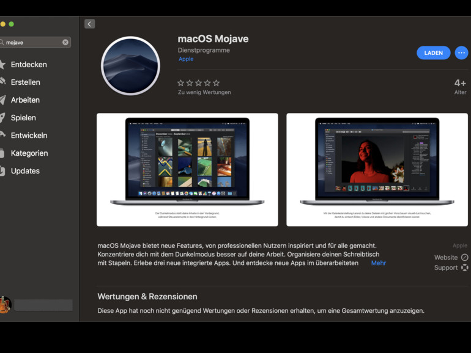Viewport: 471px width, 353px height.
Task: Click the LADEN download button
Action: coord(434,53)
